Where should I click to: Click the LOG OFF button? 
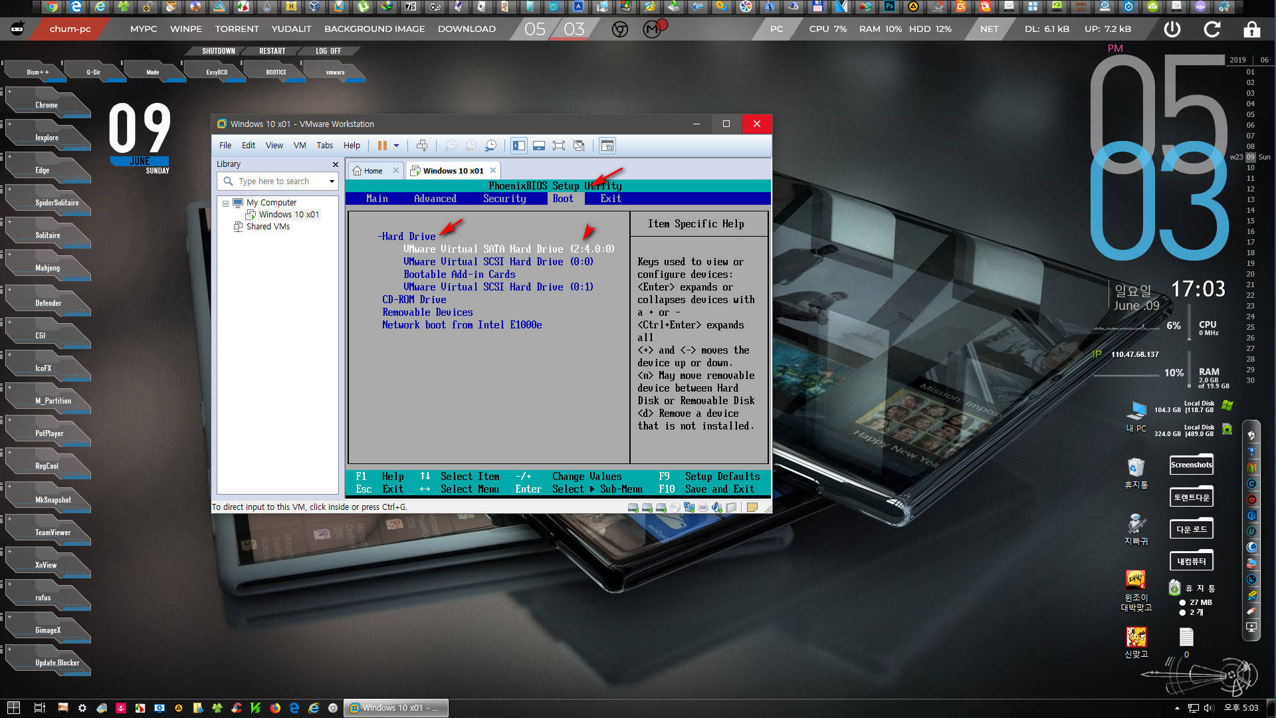pyautogui.click(x=328, y=51)
